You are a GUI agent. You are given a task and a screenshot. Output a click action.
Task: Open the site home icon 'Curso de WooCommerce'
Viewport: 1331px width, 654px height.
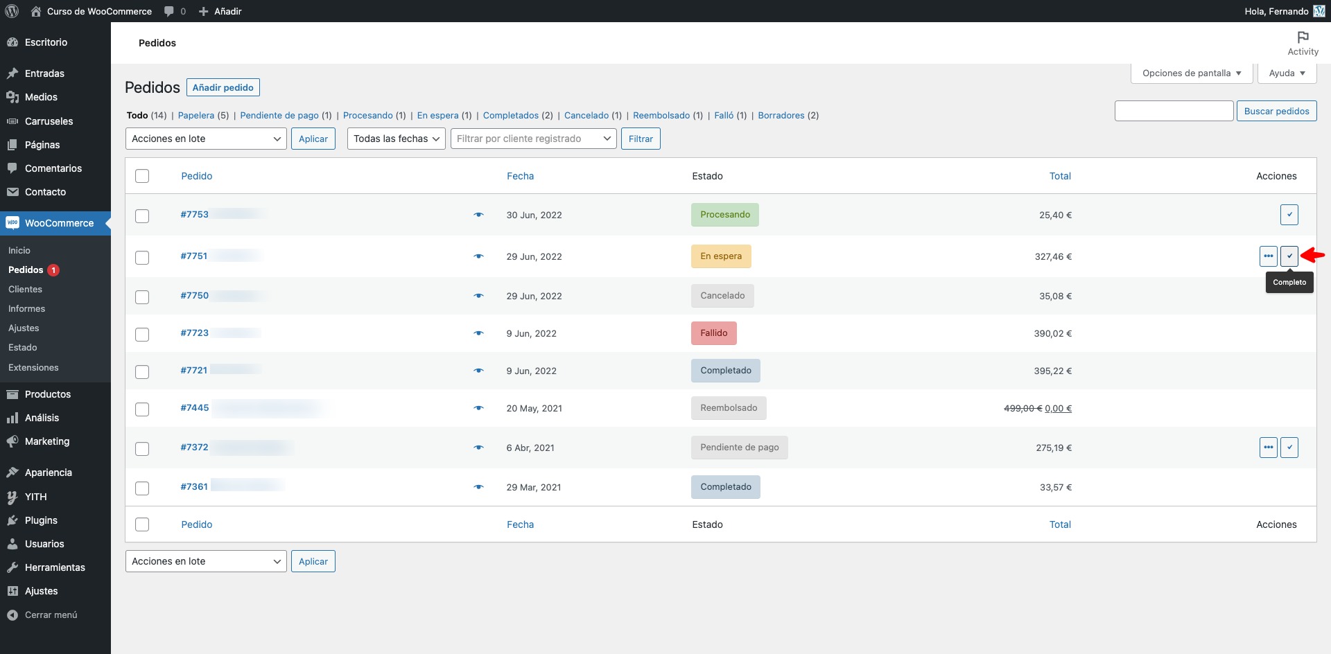tap(36, 11)
